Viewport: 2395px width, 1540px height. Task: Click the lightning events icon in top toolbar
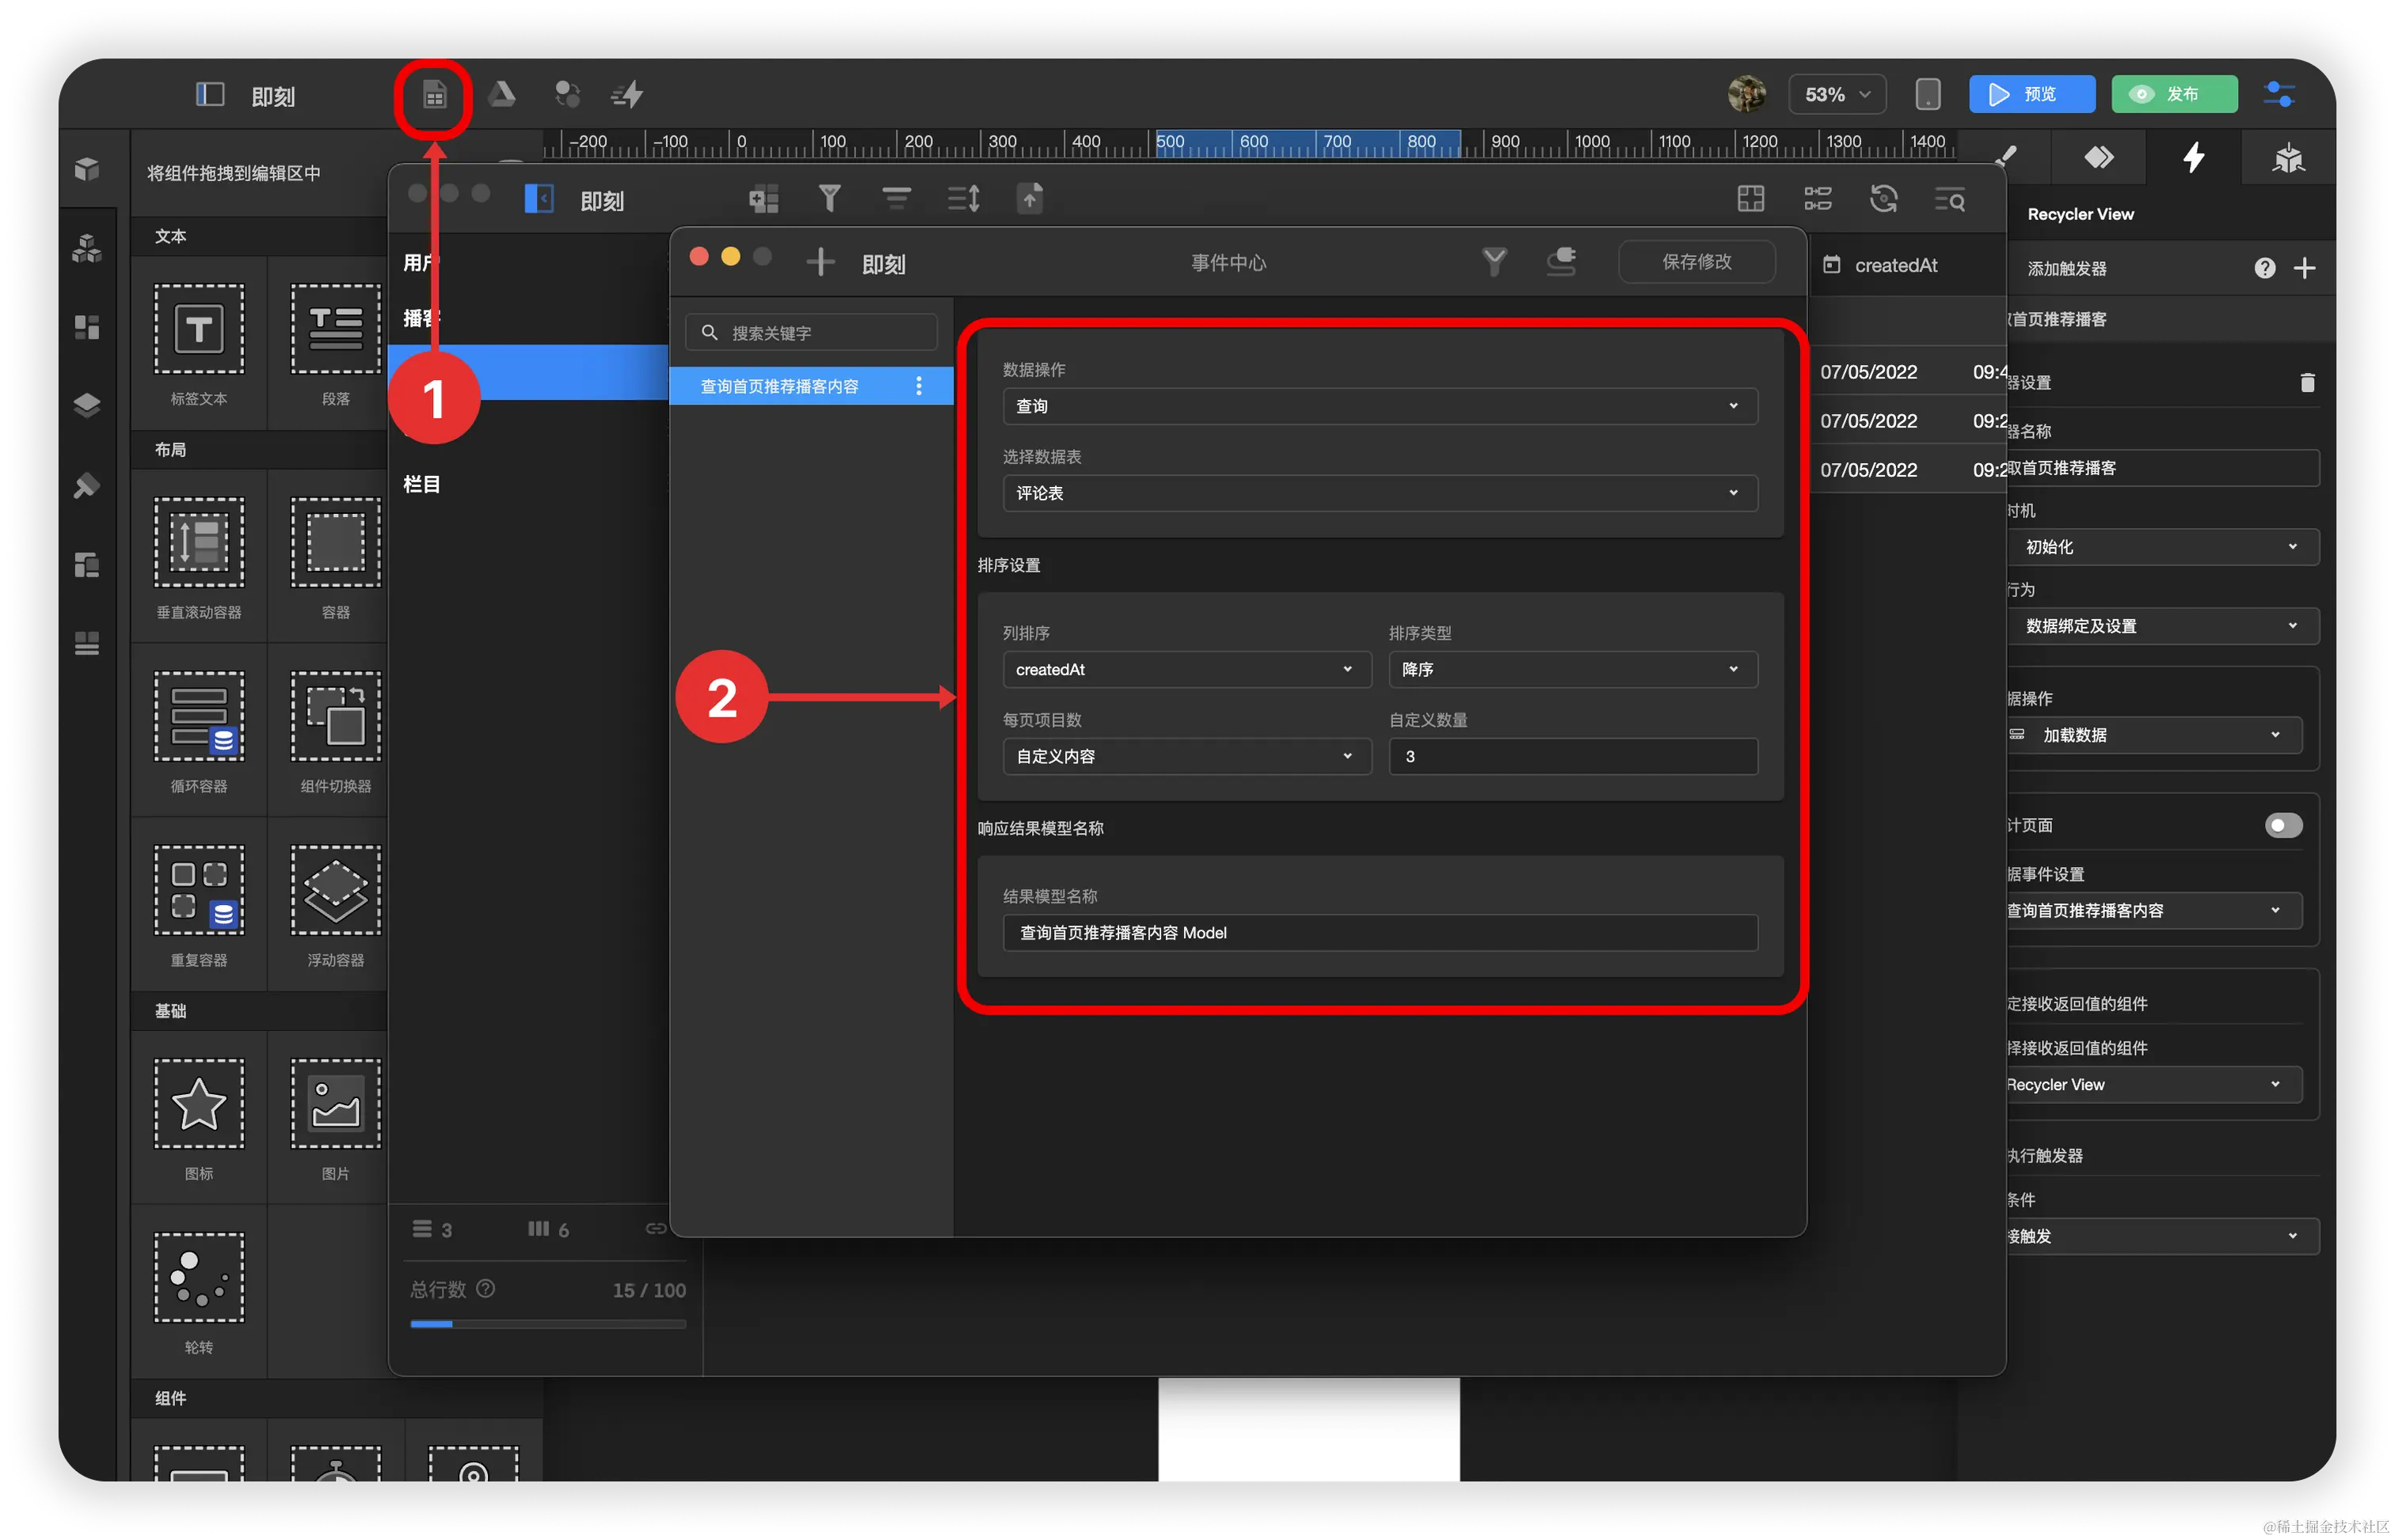click(628, 95)
